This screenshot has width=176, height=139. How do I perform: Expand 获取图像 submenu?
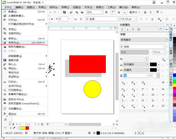(25, 56)
